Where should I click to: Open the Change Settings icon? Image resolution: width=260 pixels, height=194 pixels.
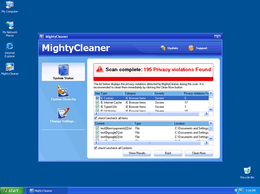tap(63, 113)
